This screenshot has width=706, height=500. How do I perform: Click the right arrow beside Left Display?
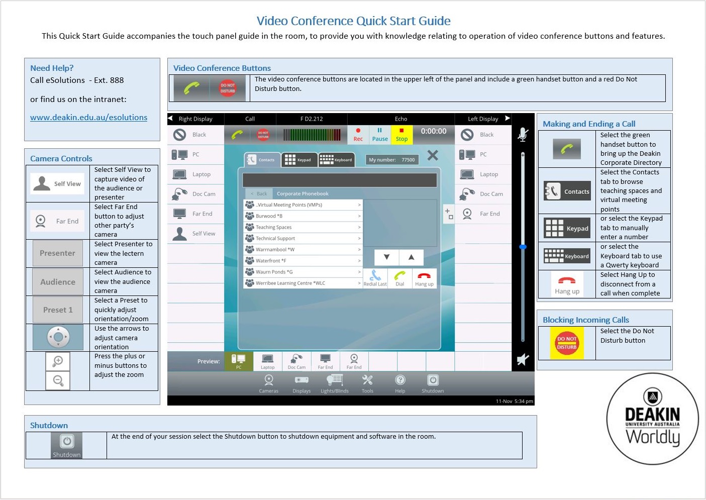[508, 119]
